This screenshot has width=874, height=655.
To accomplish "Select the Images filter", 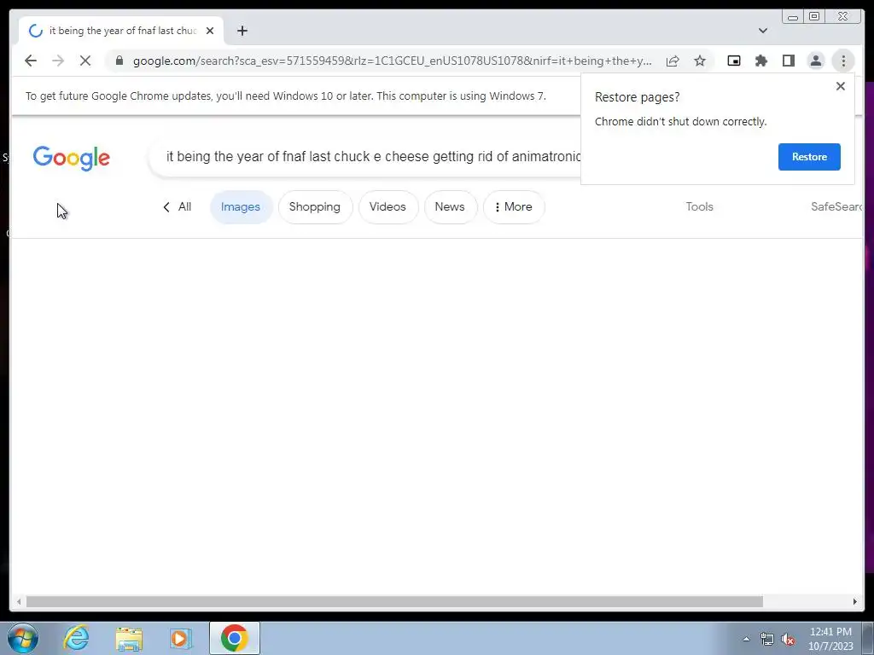I will click(x=241, y=206).
